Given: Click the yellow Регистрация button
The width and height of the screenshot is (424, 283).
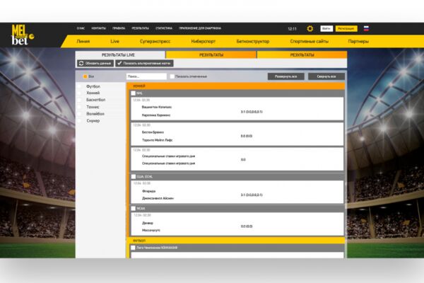Looking at the screenshot, I should pos(346,28).
